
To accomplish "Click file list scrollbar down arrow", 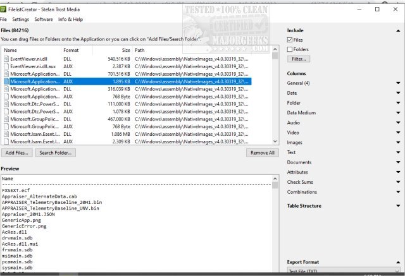I will pyautogui.click(x=275, y=141).
